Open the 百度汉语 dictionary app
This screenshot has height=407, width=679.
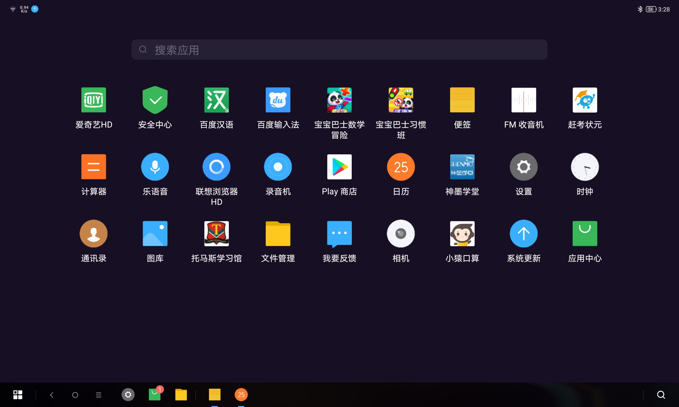(217, 100)
